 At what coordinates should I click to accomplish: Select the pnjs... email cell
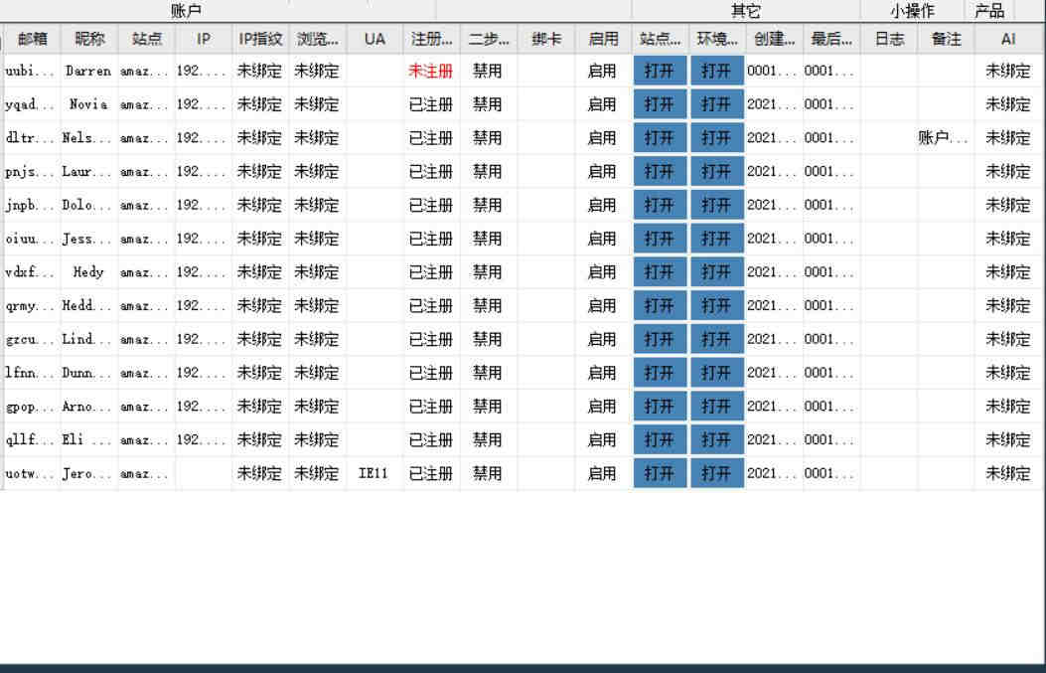click(x=30, y=172)
